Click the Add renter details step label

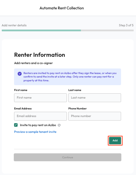tap(14, 25)
